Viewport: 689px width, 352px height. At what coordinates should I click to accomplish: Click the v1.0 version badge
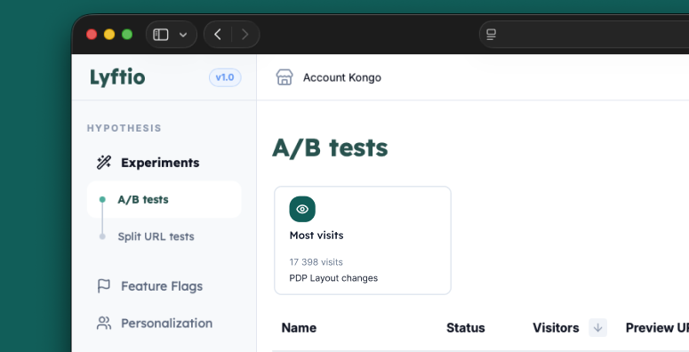coord(225,77)
